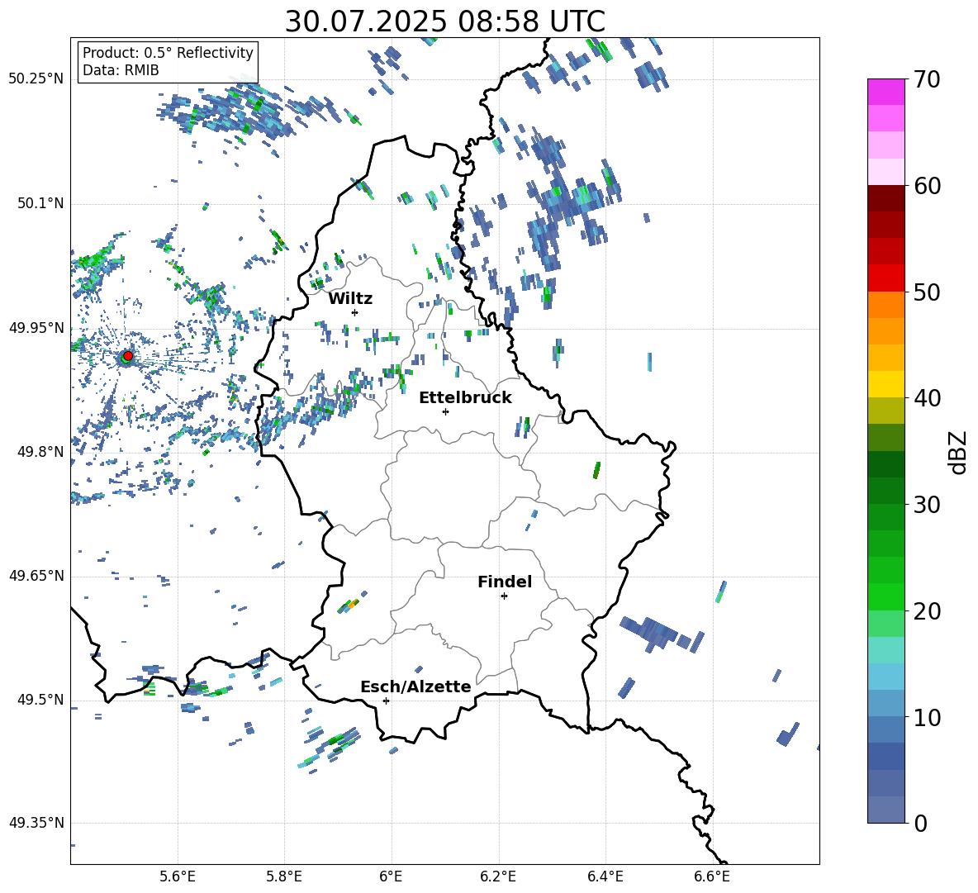The width and height of the screenshot is (978, 893).
Task: Click 'Product: 0.5° Reflectivity' legend text
Action: click(x=168, y=53)
